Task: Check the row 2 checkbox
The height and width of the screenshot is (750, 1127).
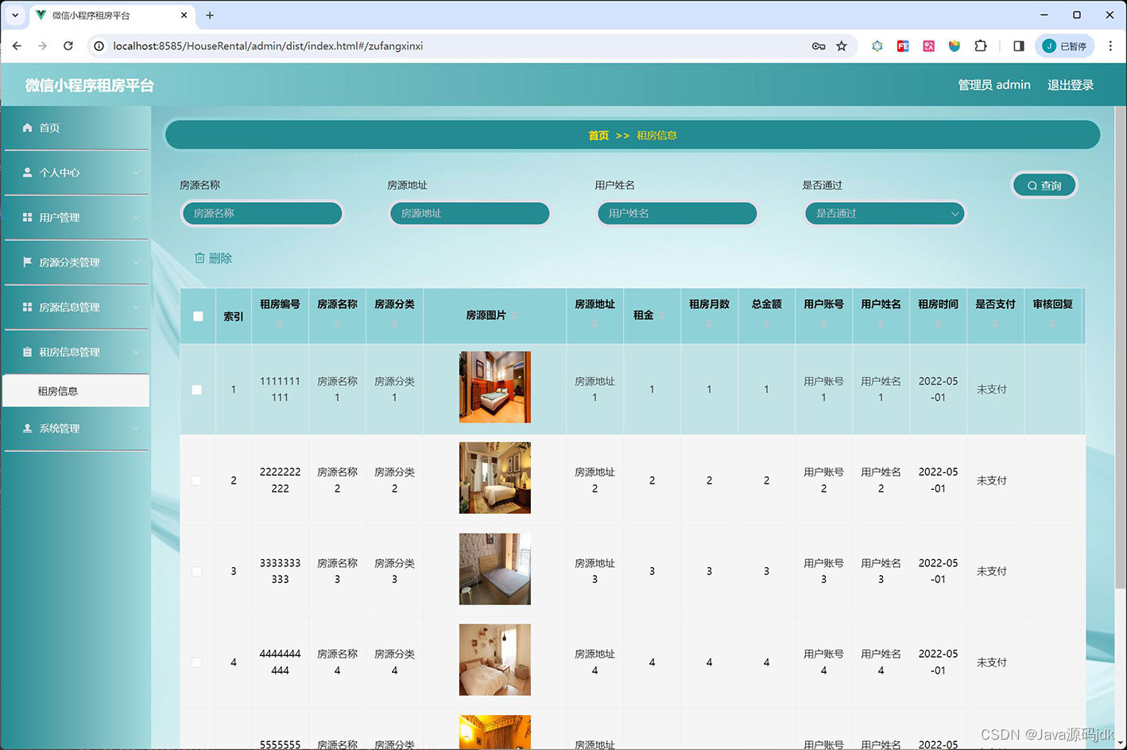Action: pyautogui.click(x=197, y=480)
